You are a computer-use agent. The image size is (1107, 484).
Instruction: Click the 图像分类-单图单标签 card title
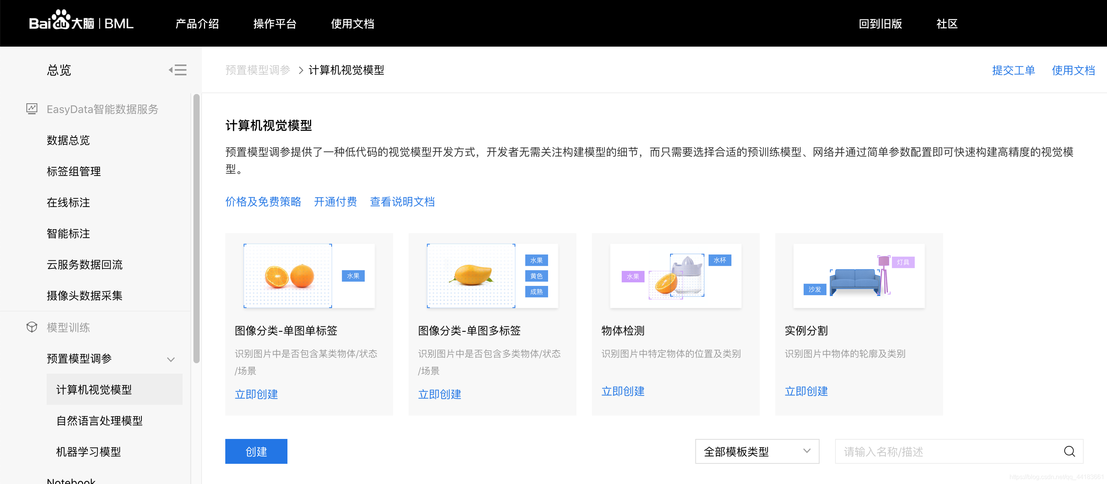click(286, 331)
